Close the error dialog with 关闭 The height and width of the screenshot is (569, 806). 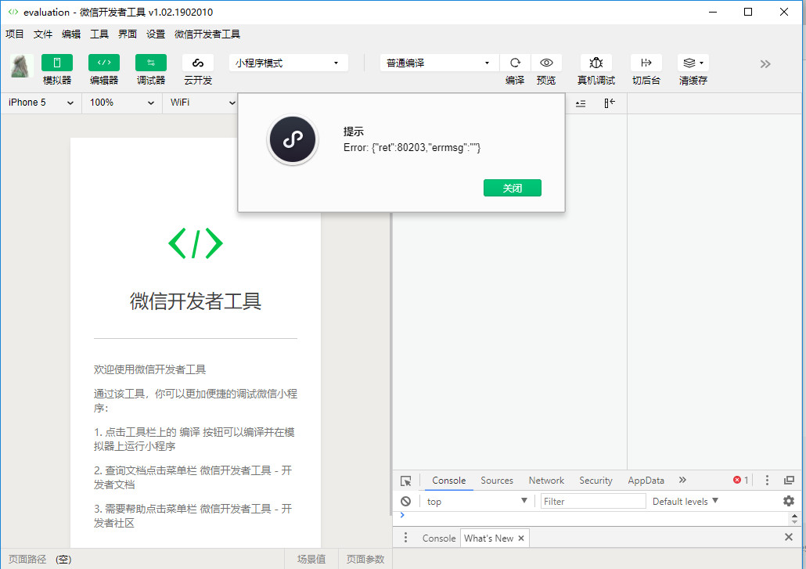tap(513, 188)
